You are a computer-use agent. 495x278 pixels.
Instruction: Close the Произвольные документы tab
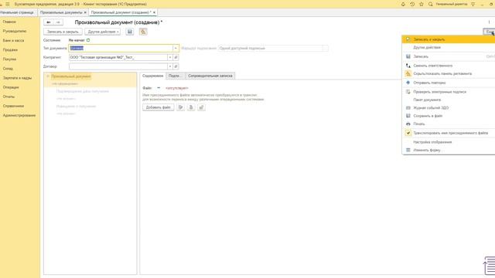85,12
